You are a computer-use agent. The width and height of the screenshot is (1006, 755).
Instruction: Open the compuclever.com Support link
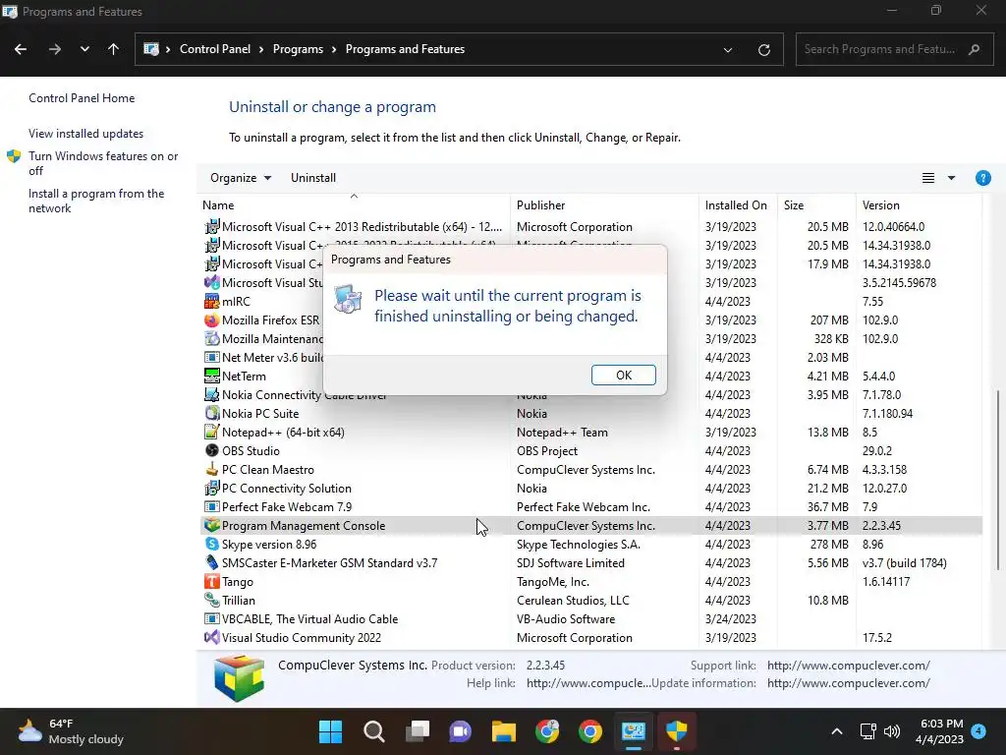848,666
